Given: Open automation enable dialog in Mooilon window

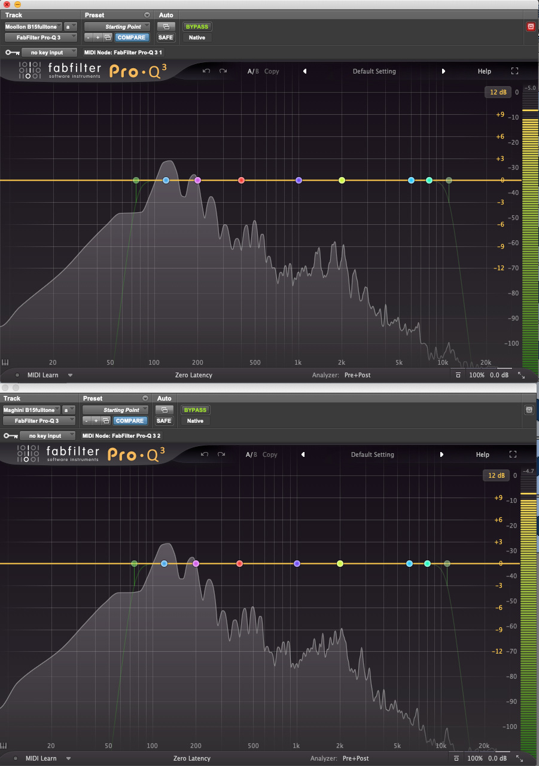Looking at the screenshot, I should (x=166, y=26).
